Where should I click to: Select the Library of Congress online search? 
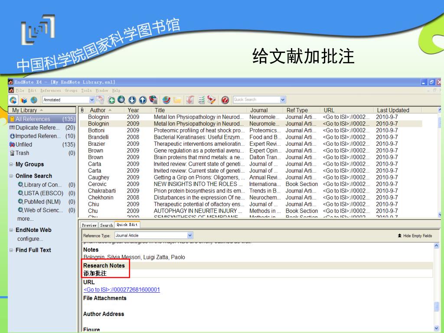43,185
